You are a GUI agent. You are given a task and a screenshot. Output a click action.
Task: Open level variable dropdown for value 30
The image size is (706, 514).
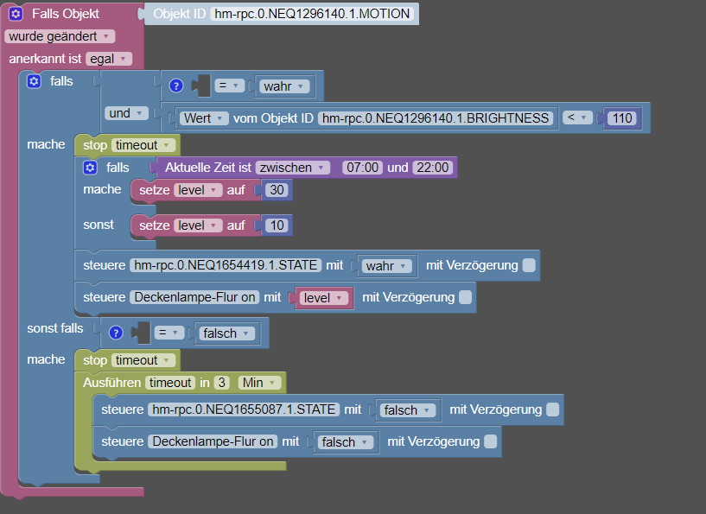pyautogui.click(x=198, y=190)
